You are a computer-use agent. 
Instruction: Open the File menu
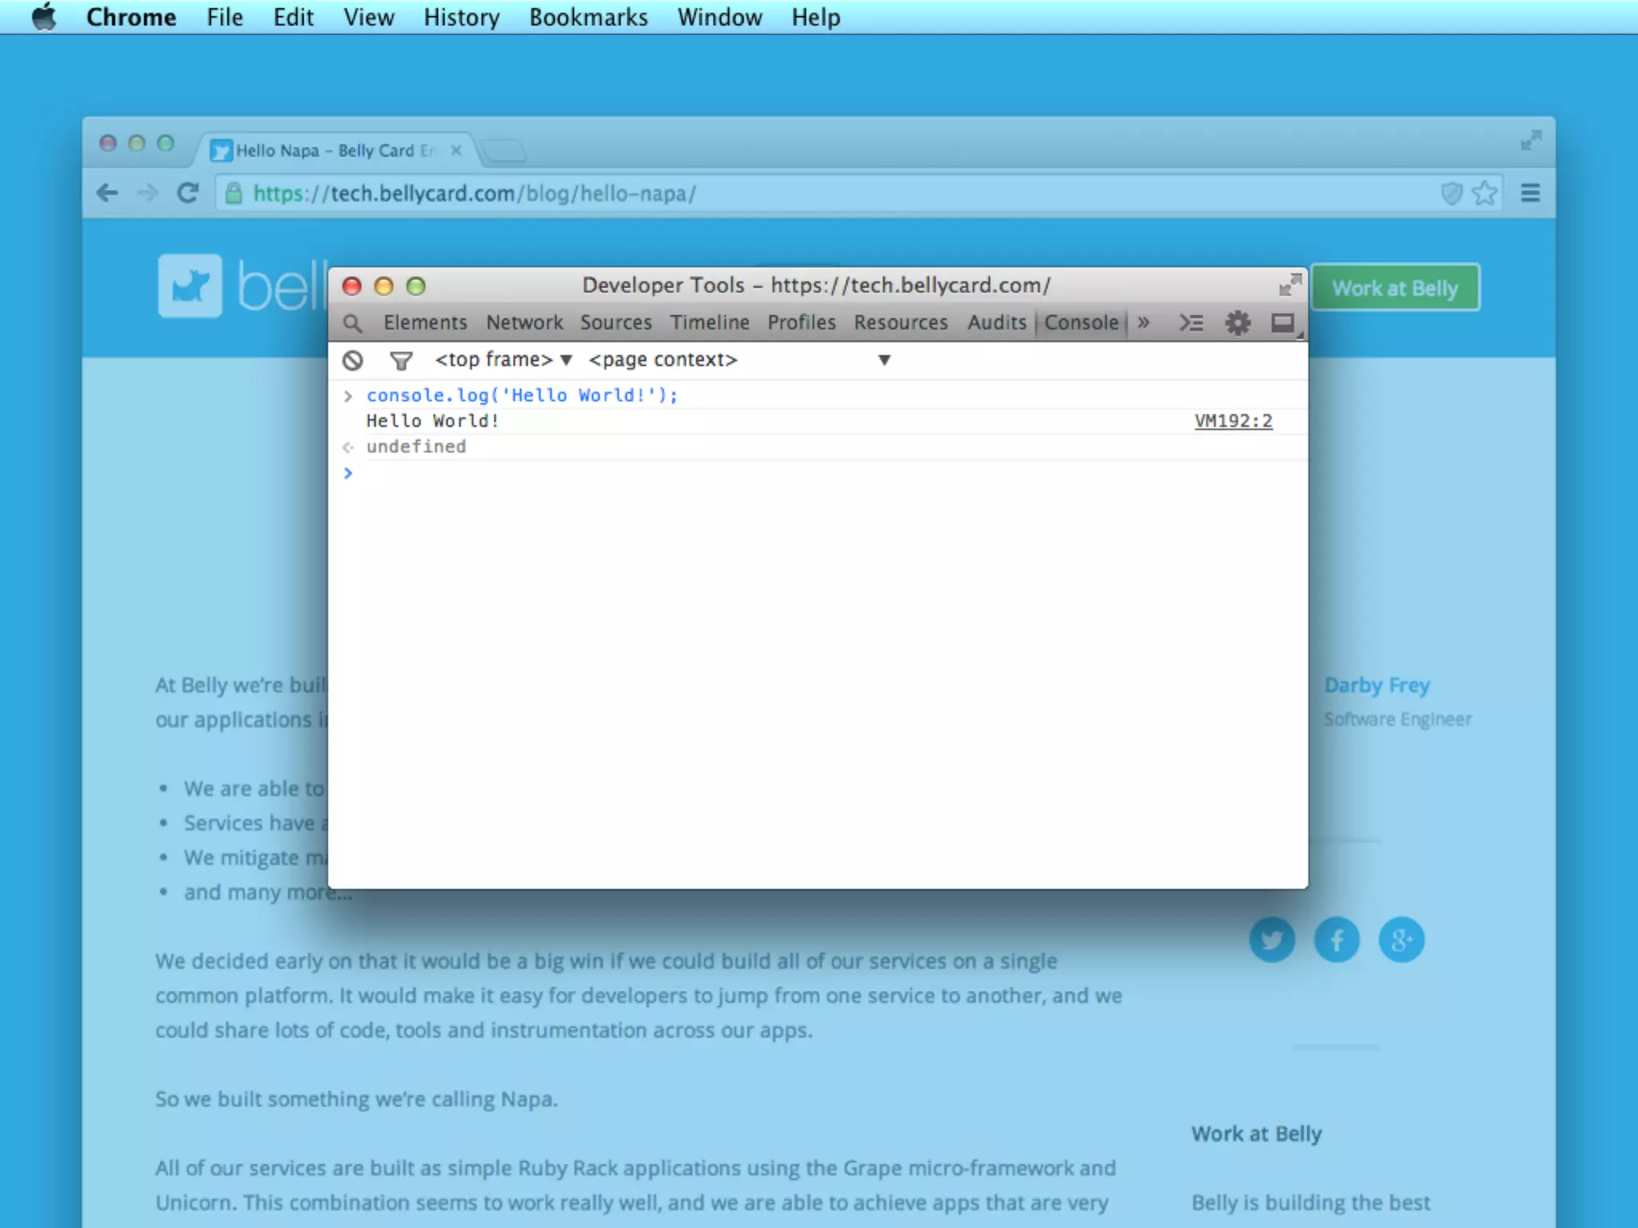[x=225, y=17]
